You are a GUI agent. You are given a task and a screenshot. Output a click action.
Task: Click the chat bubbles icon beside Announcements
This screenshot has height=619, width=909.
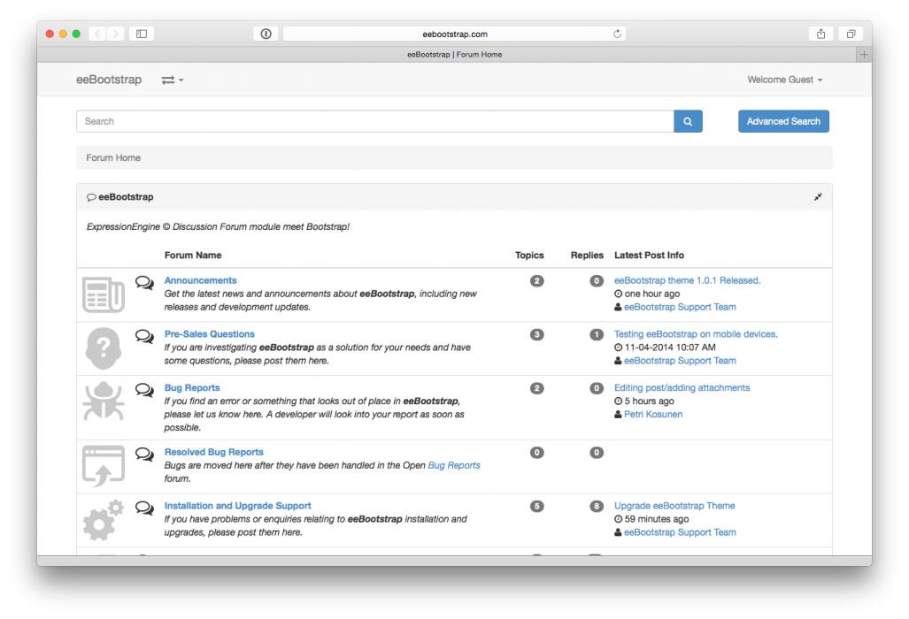[144, 282]
